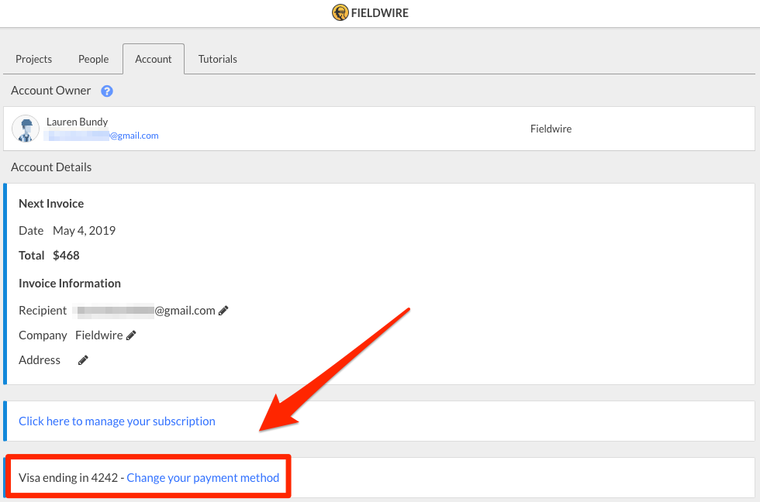This screenshot has height=502, width=760.
Task: Click Lauren Bundy's avatar picture
Action: pos(25,129)
